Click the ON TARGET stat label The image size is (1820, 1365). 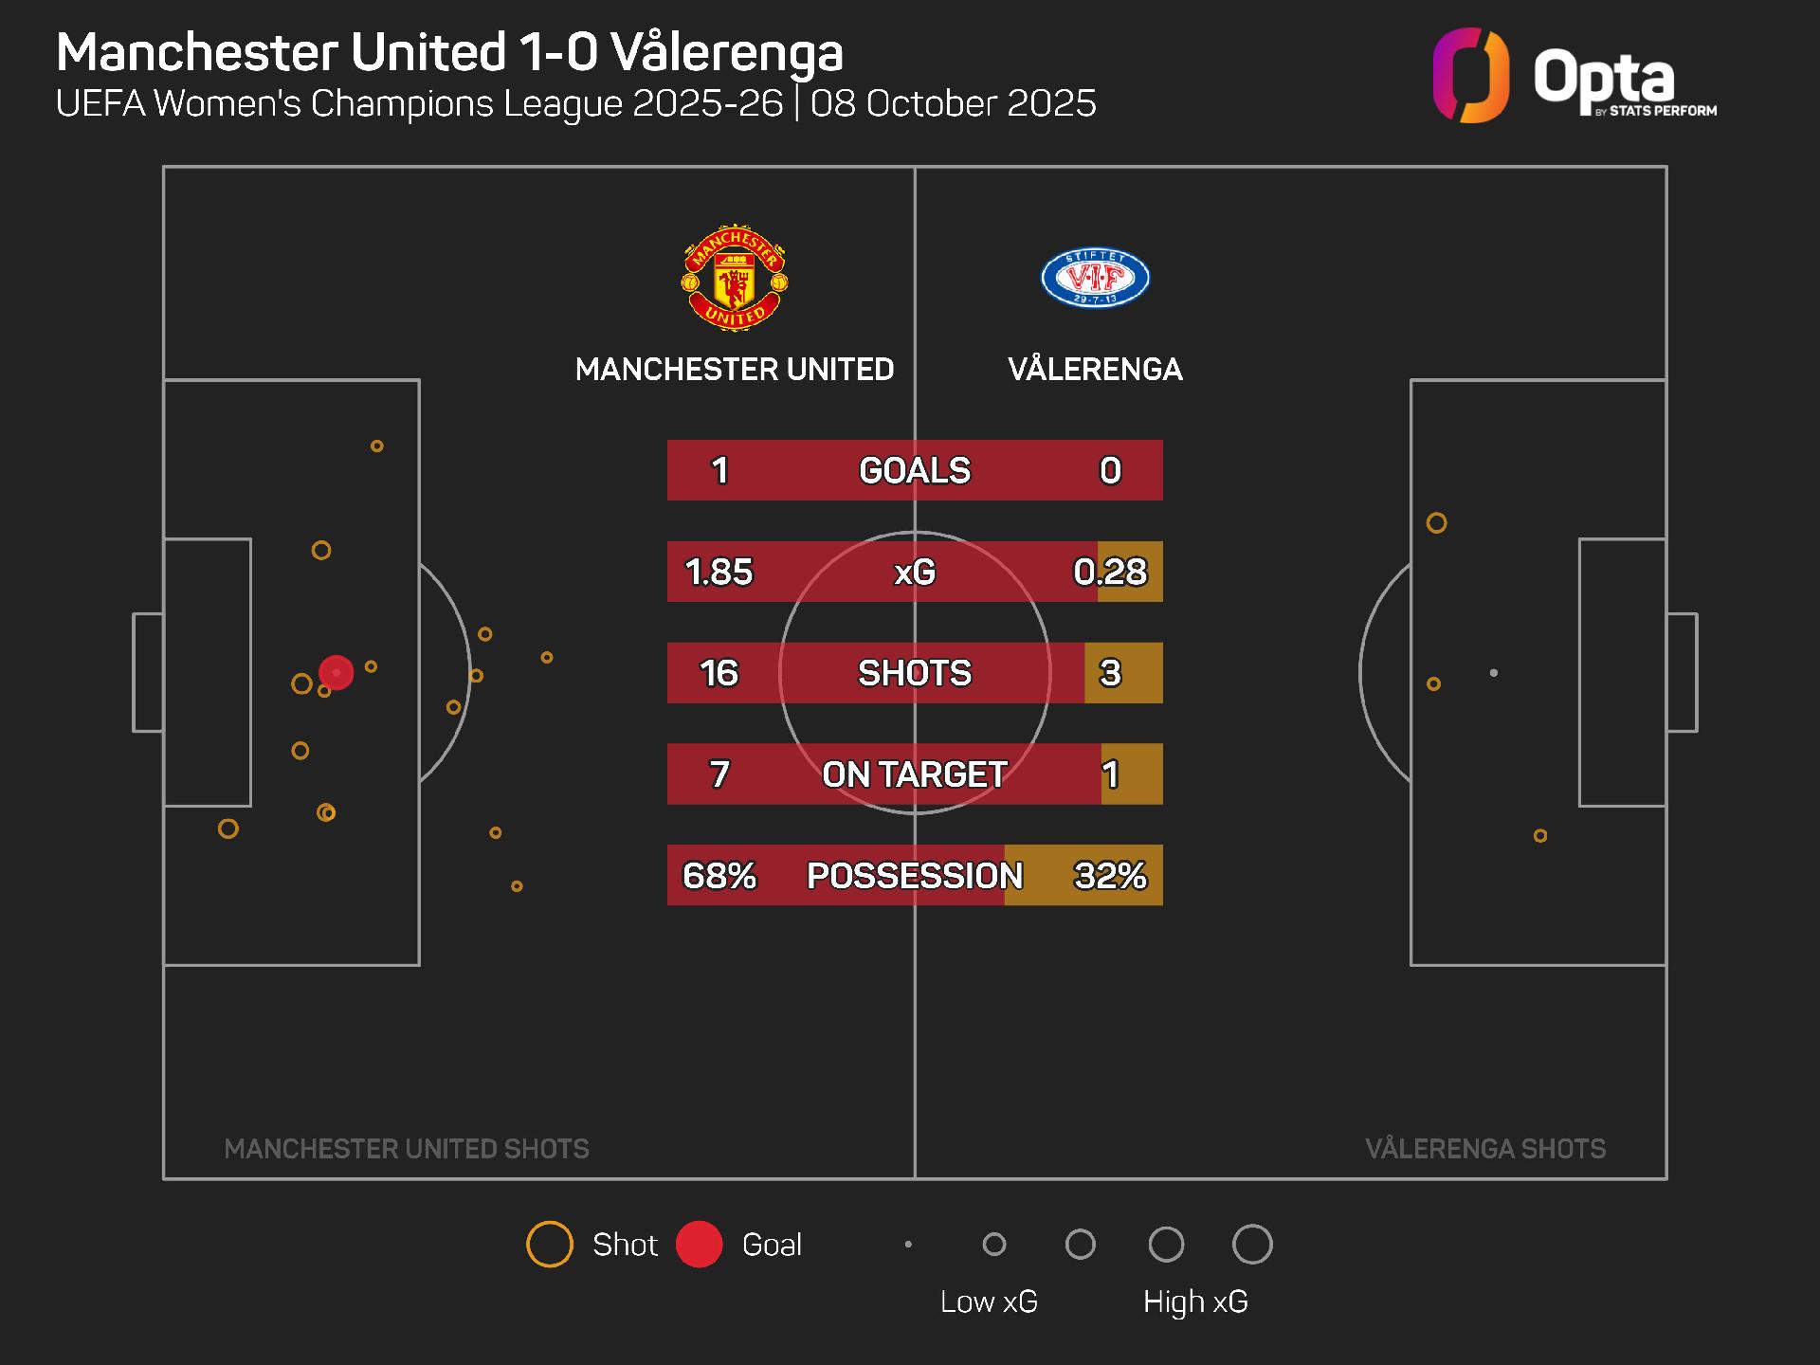click(x=914, y=774)
